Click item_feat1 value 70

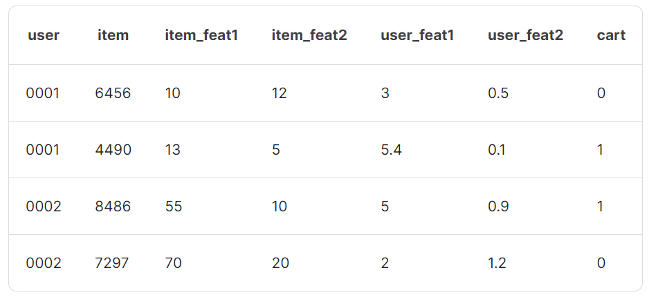[173, 262]
